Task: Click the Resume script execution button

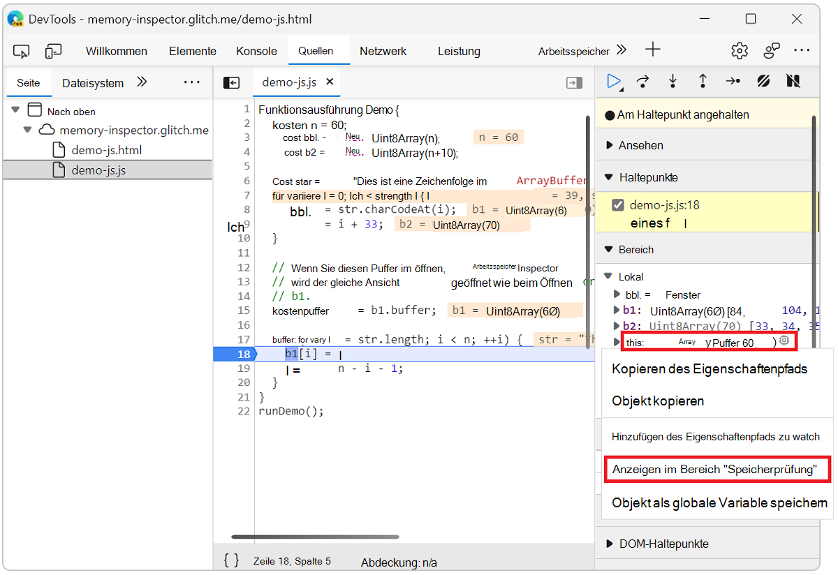Action: 614,82
